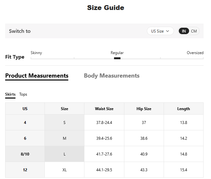Viewport: 211px width, 179px height.
Task: Click length value 13.8
Action: (x=184, y=123)
